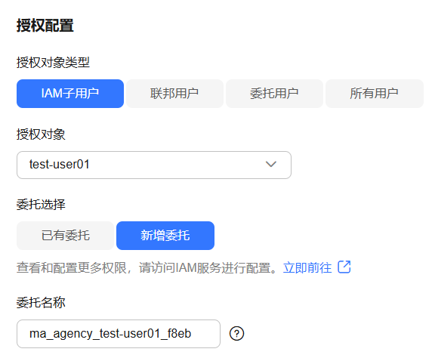
Task: Select the 所有用户 option
Action: point(375,94)
